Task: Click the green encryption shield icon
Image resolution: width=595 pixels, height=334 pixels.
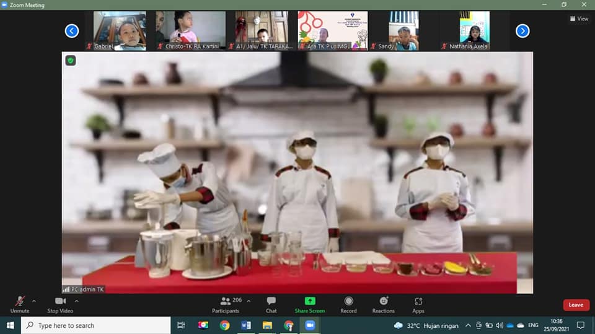Action: tap(70, 60)
